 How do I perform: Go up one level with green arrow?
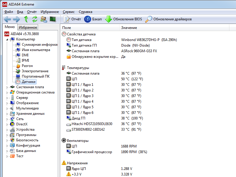coord(26,19)
